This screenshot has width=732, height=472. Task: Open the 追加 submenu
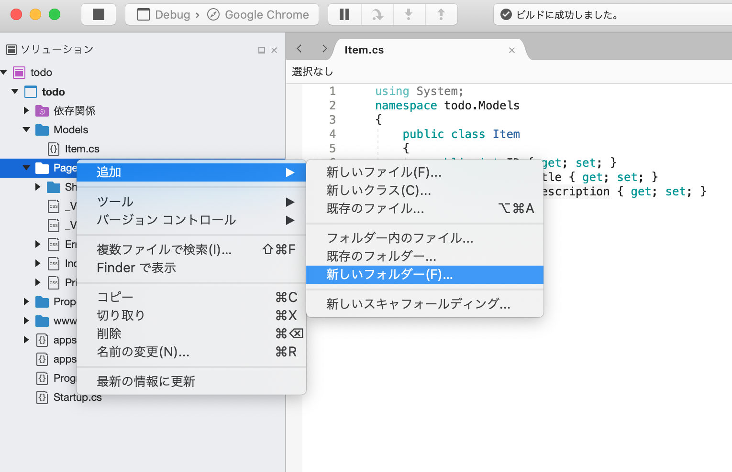pos(191,172)
